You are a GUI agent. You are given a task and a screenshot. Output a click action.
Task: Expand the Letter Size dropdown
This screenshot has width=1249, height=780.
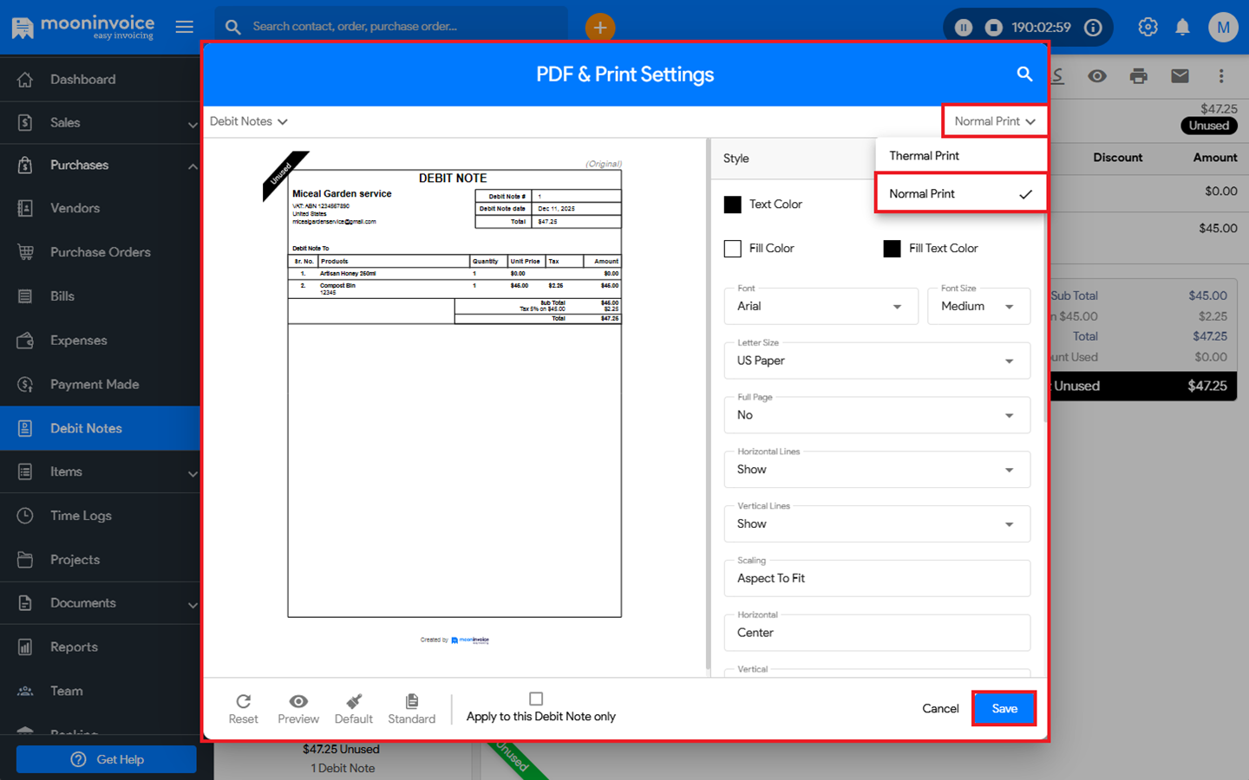[876, 361]
